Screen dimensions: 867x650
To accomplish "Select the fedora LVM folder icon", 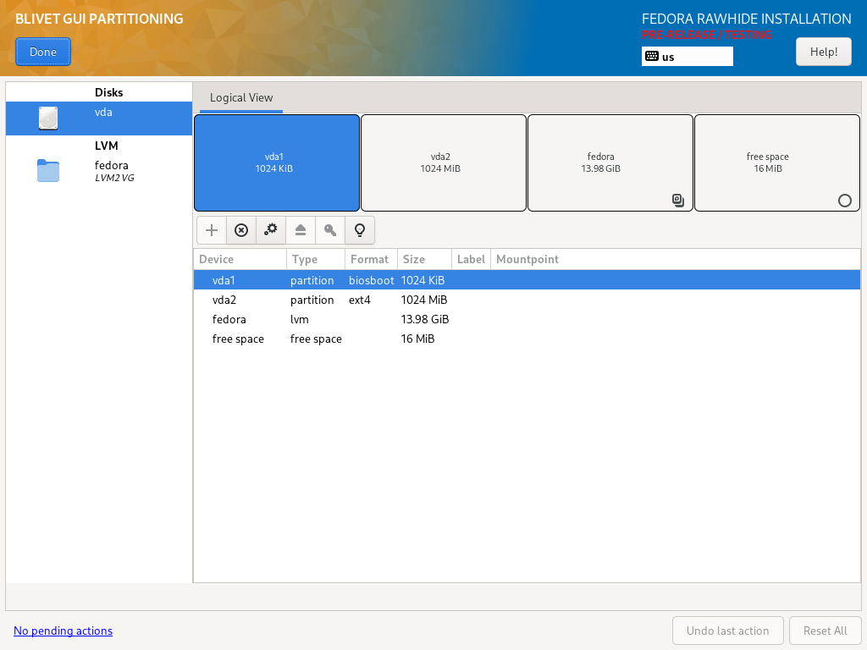I will pos(48,171).
